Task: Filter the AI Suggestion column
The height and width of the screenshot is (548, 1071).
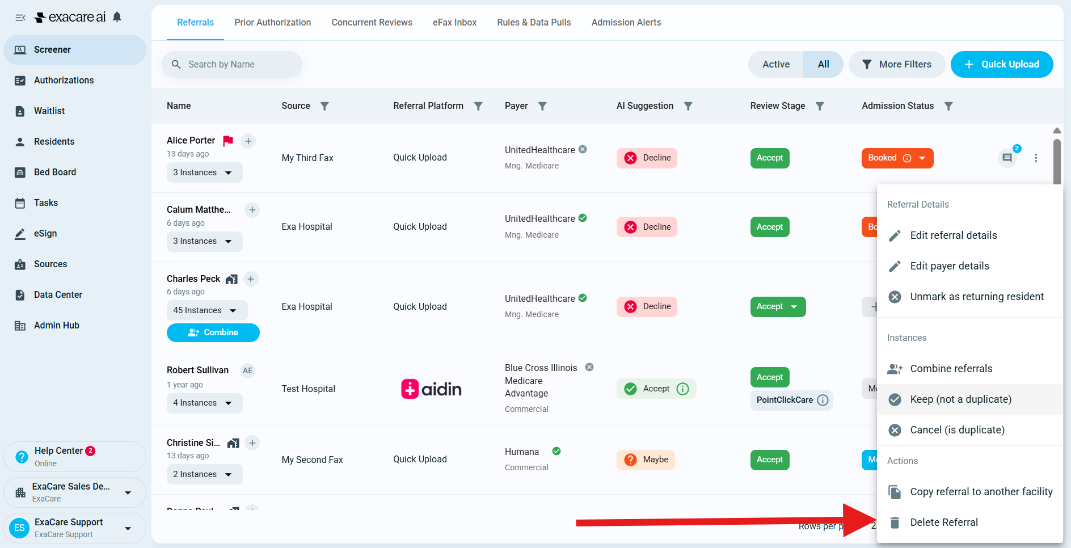Action: click(688, 106)
